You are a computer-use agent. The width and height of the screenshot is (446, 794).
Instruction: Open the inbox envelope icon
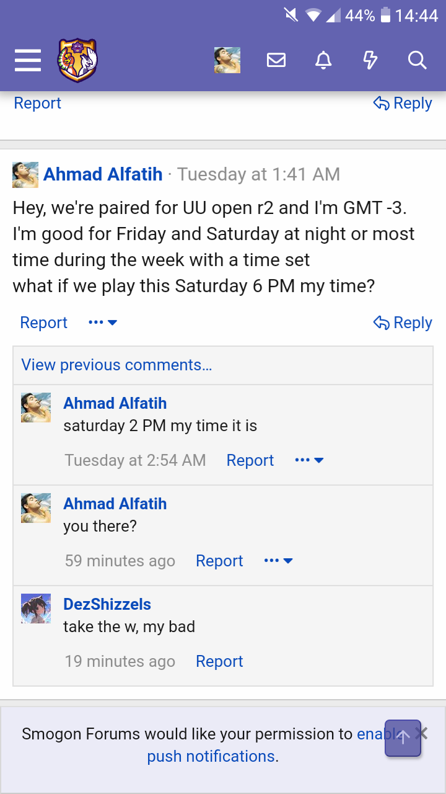(x=276, y=60)
